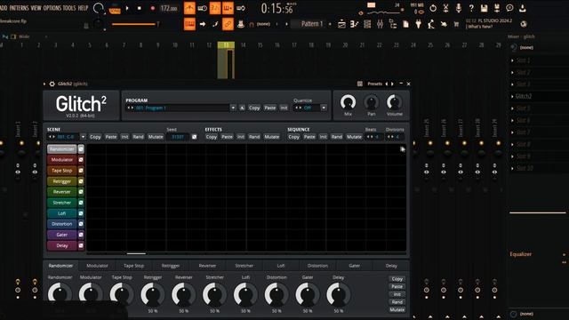Toggle the Reverser lane enable checkbox
The height and width of the screenshot is (320, 569).
(x=81, y=192)
